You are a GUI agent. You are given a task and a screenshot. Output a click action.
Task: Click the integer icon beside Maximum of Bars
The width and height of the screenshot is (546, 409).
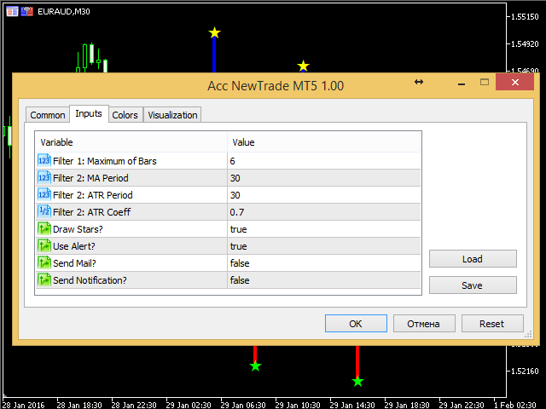[44, 161]
